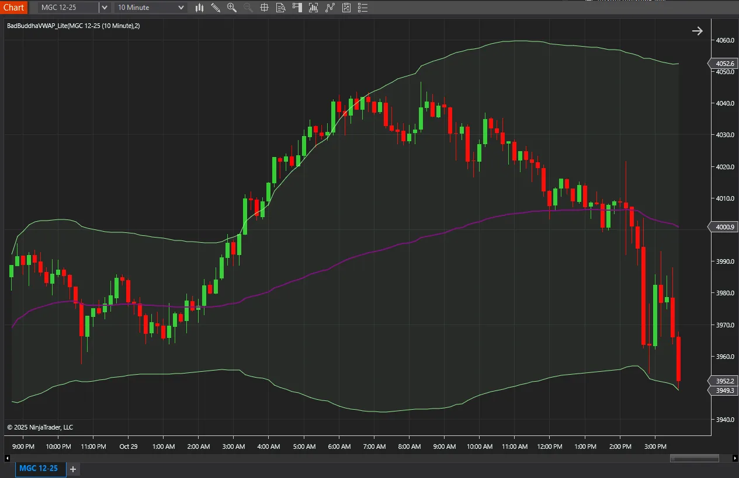
Task: Click the 4052.6 upper band price marker
Action: (x=723, y=64)
